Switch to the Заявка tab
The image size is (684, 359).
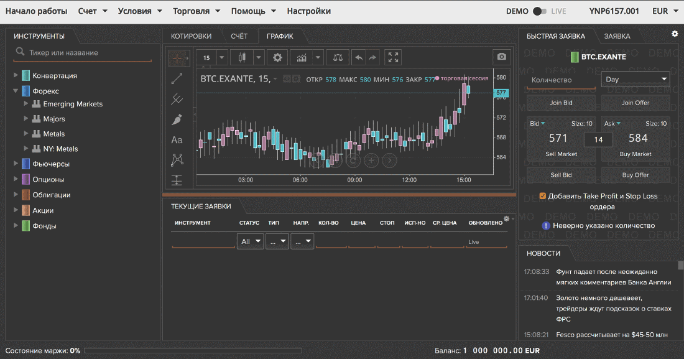click(617, 36)
